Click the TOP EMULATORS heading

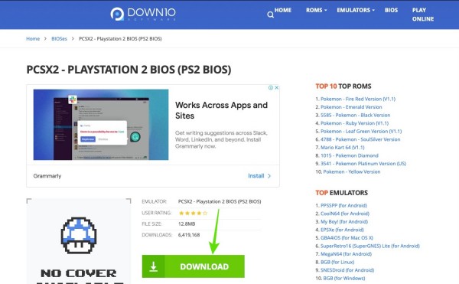pos(342,193)
